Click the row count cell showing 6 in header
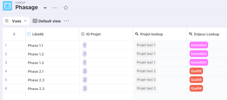Image resolution: width=227 pixels, height=100 pixels. point(14,34)
